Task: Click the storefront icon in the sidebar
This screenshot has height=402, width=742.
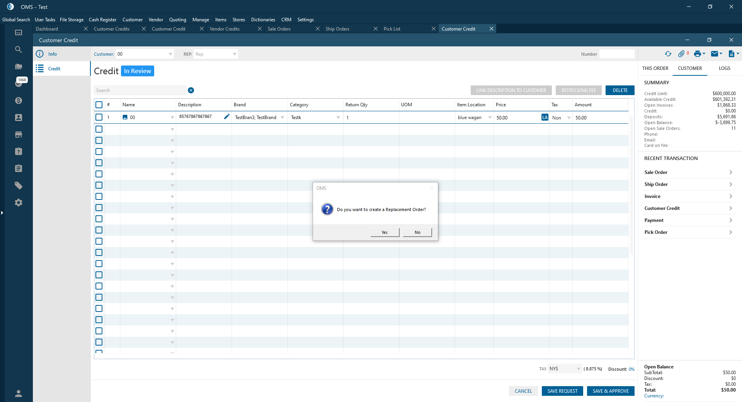Action: pyautogui.click(x=19, y=135)
